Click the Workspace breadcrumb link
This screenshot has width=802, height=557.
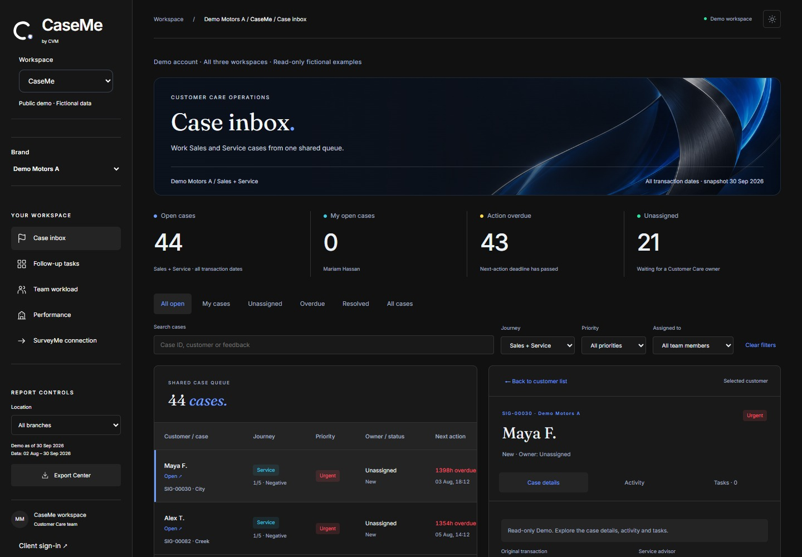tap(169, 19)
